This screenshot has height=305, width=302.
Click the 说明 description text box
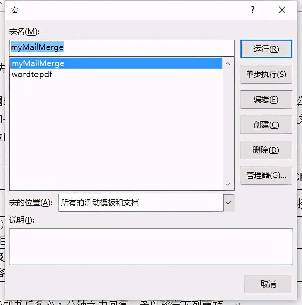pyautogui.click(x=151, y=246)
